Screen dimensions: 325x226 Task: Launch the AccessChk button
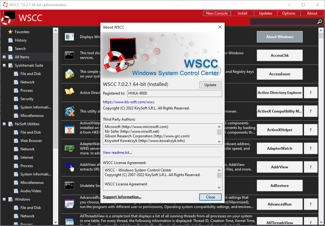tap(279, 55)
